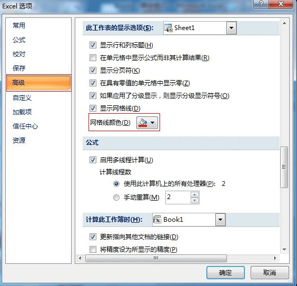Uncheck 显示行和列标题 checkbox
This screenshot has width=297, height=286.
click(x=93, y=45)
